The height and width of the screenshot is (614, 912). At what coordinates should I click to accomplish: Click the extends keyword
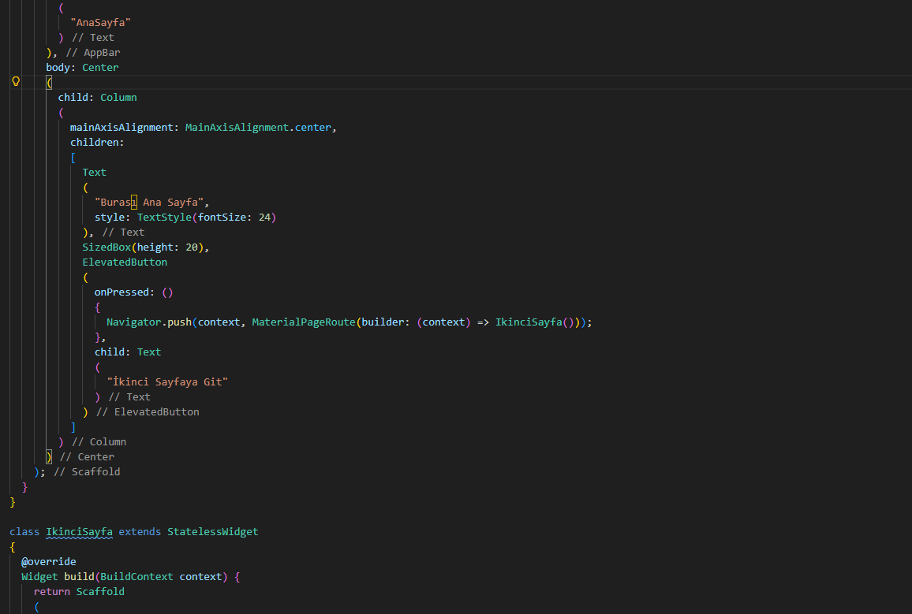[x=140, y=532]
